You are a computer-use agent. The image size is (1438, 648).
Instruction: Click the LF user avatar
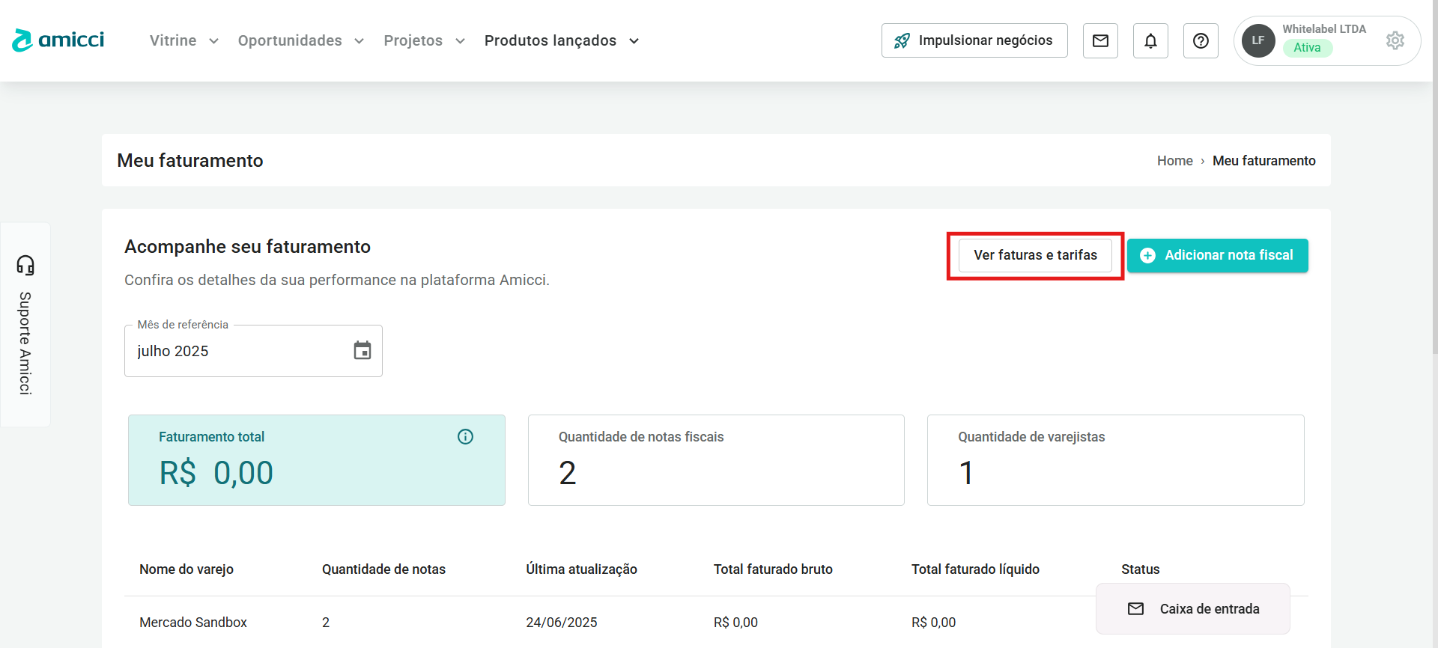click(x=1258, y=40)
